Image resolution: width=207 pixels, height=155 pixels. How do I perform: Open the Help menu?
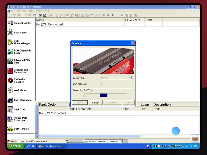47,11
